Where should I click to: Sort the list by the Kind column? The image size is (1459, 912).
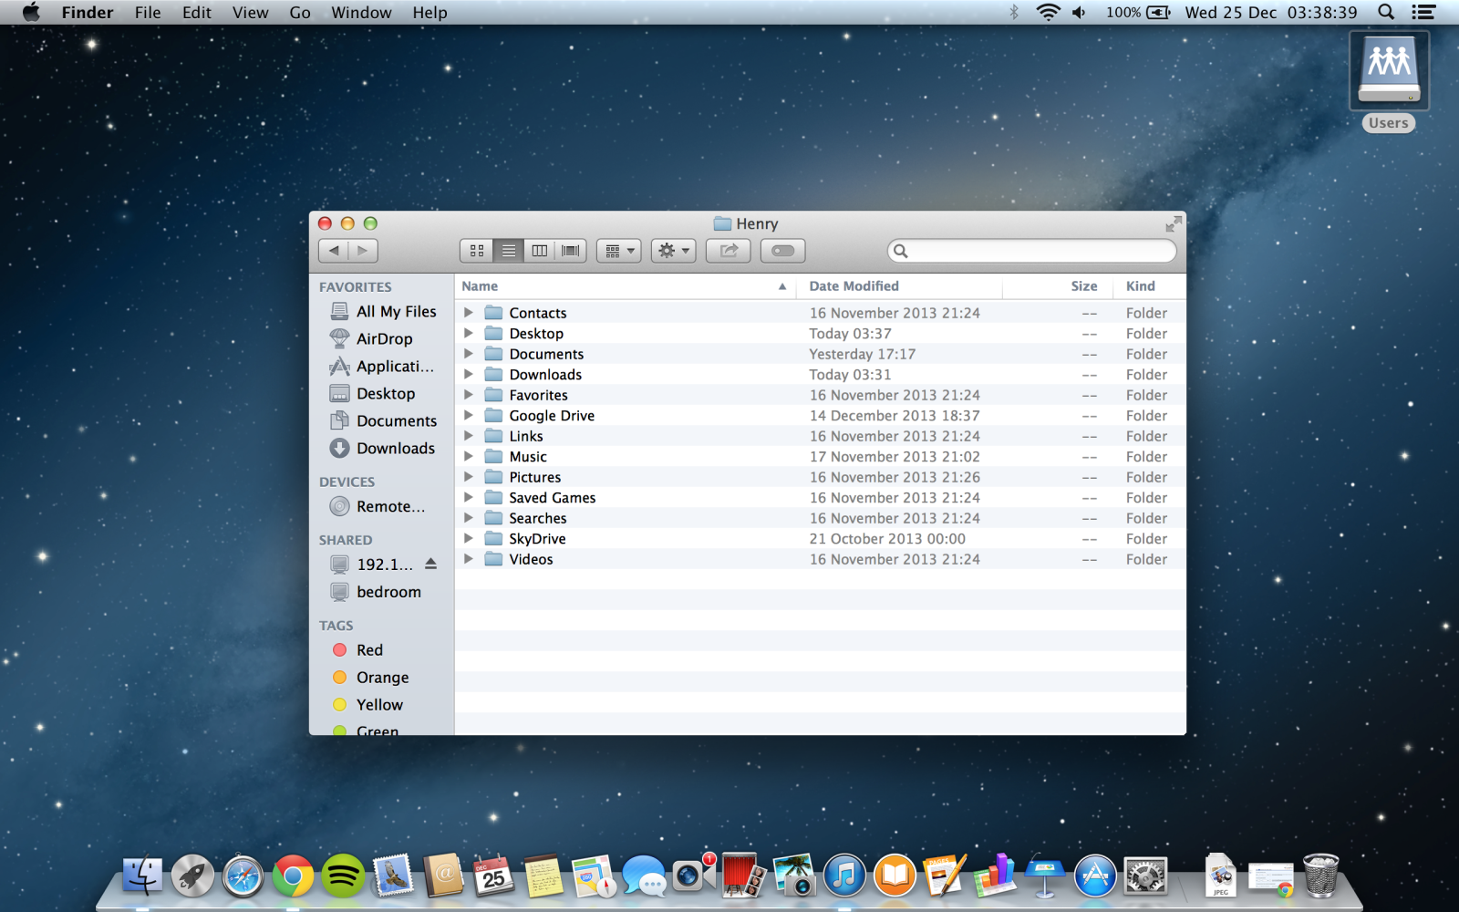click(1150, 286)
